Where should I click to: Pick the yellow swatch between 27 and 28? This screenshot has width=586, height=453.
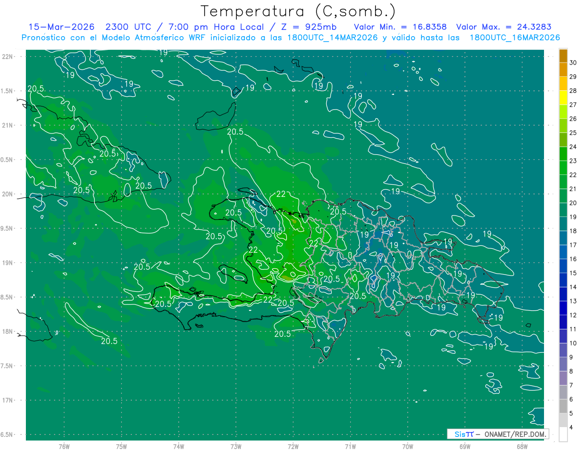(563, 97)
